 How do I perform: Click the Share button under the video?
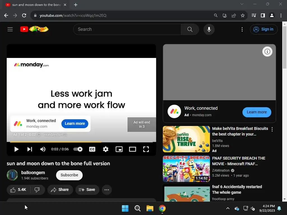pos(60,190)
